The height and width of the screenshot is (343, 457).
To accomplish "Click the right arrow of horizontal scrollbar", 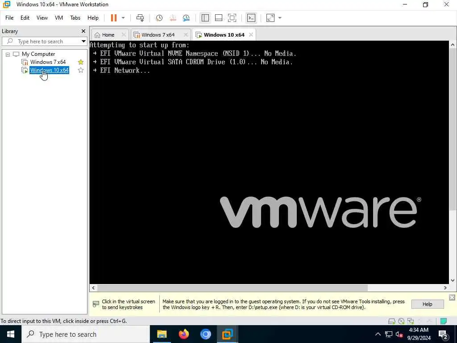I will pos(445,288).
